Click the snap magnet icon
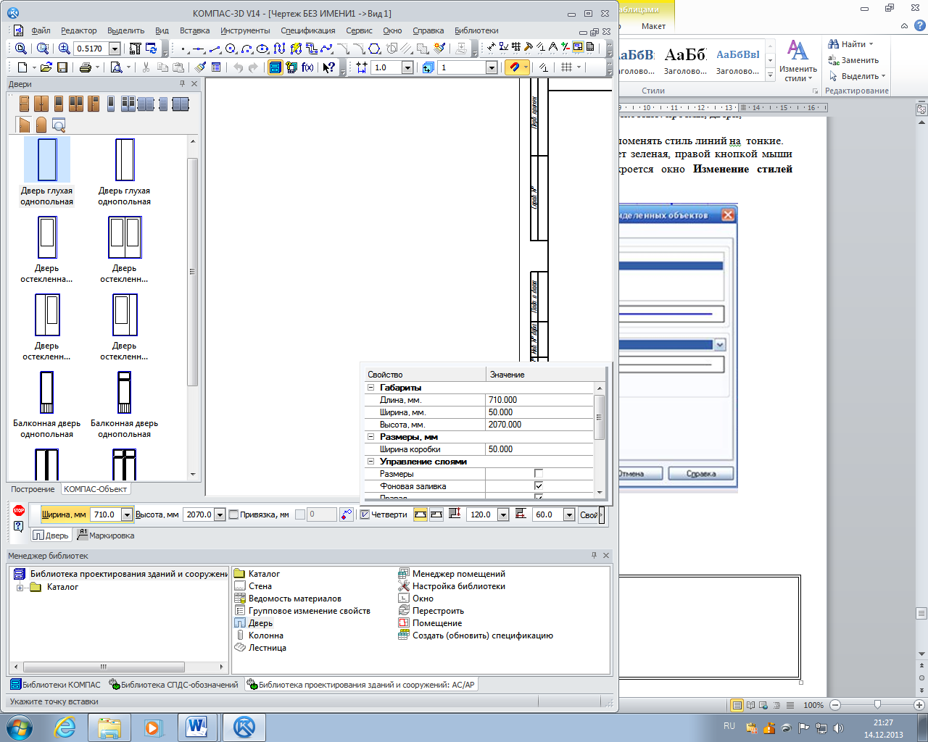The width and height of the screenshot is (928, 742). pyautogui.click(x=514, y=67)
